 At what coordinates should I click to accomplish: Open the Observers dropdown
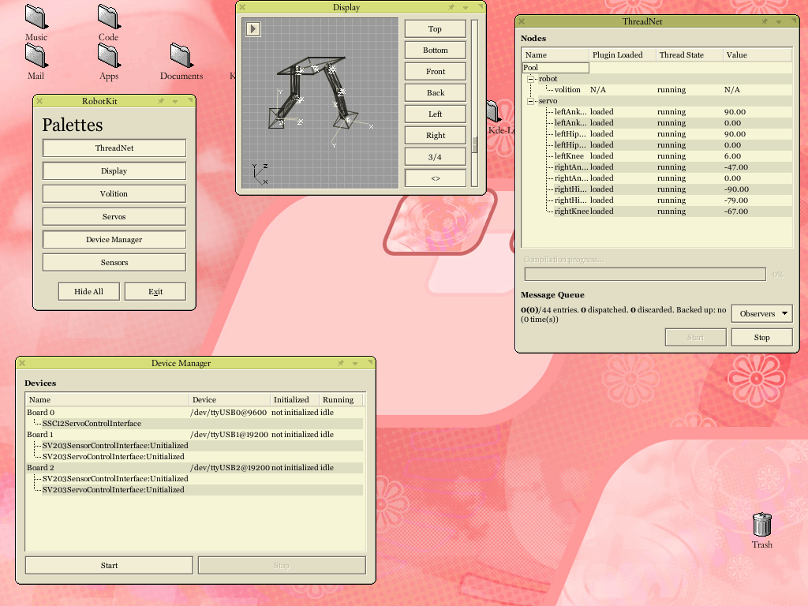(761, 313)
